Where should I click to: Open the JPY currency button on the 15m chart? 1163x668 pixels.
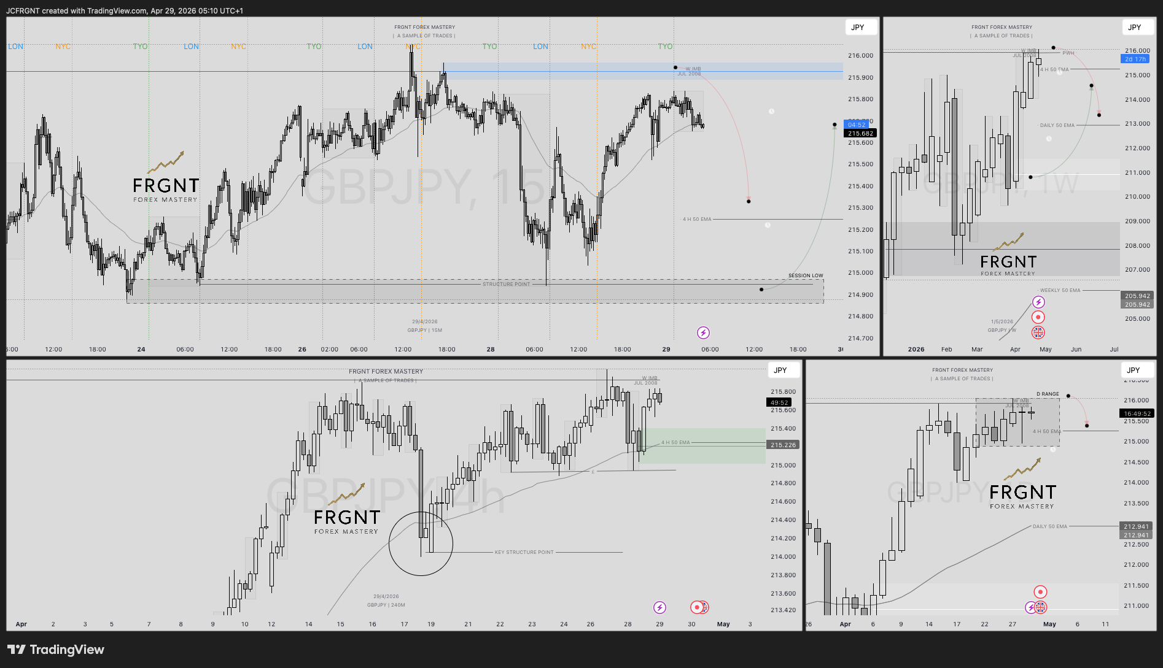pyautogui.click(x=860, y=27)
